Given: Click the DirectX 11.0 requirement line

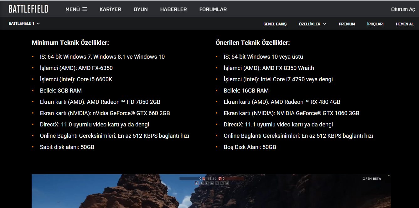Looking at the screenshot, I should click(x=94, y=125).
